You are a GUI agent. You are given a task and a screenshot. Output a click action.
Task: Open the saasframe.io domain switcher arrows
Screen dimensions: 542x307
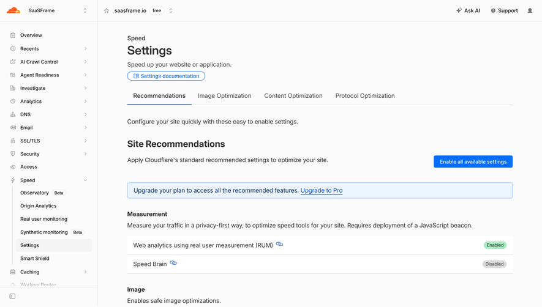(x=171, y=11)
